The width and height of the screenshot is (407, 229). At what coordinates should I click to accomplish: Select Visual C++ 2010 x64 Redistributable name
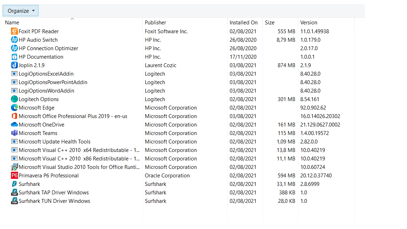pyautogui.click(x=79, y=150)
